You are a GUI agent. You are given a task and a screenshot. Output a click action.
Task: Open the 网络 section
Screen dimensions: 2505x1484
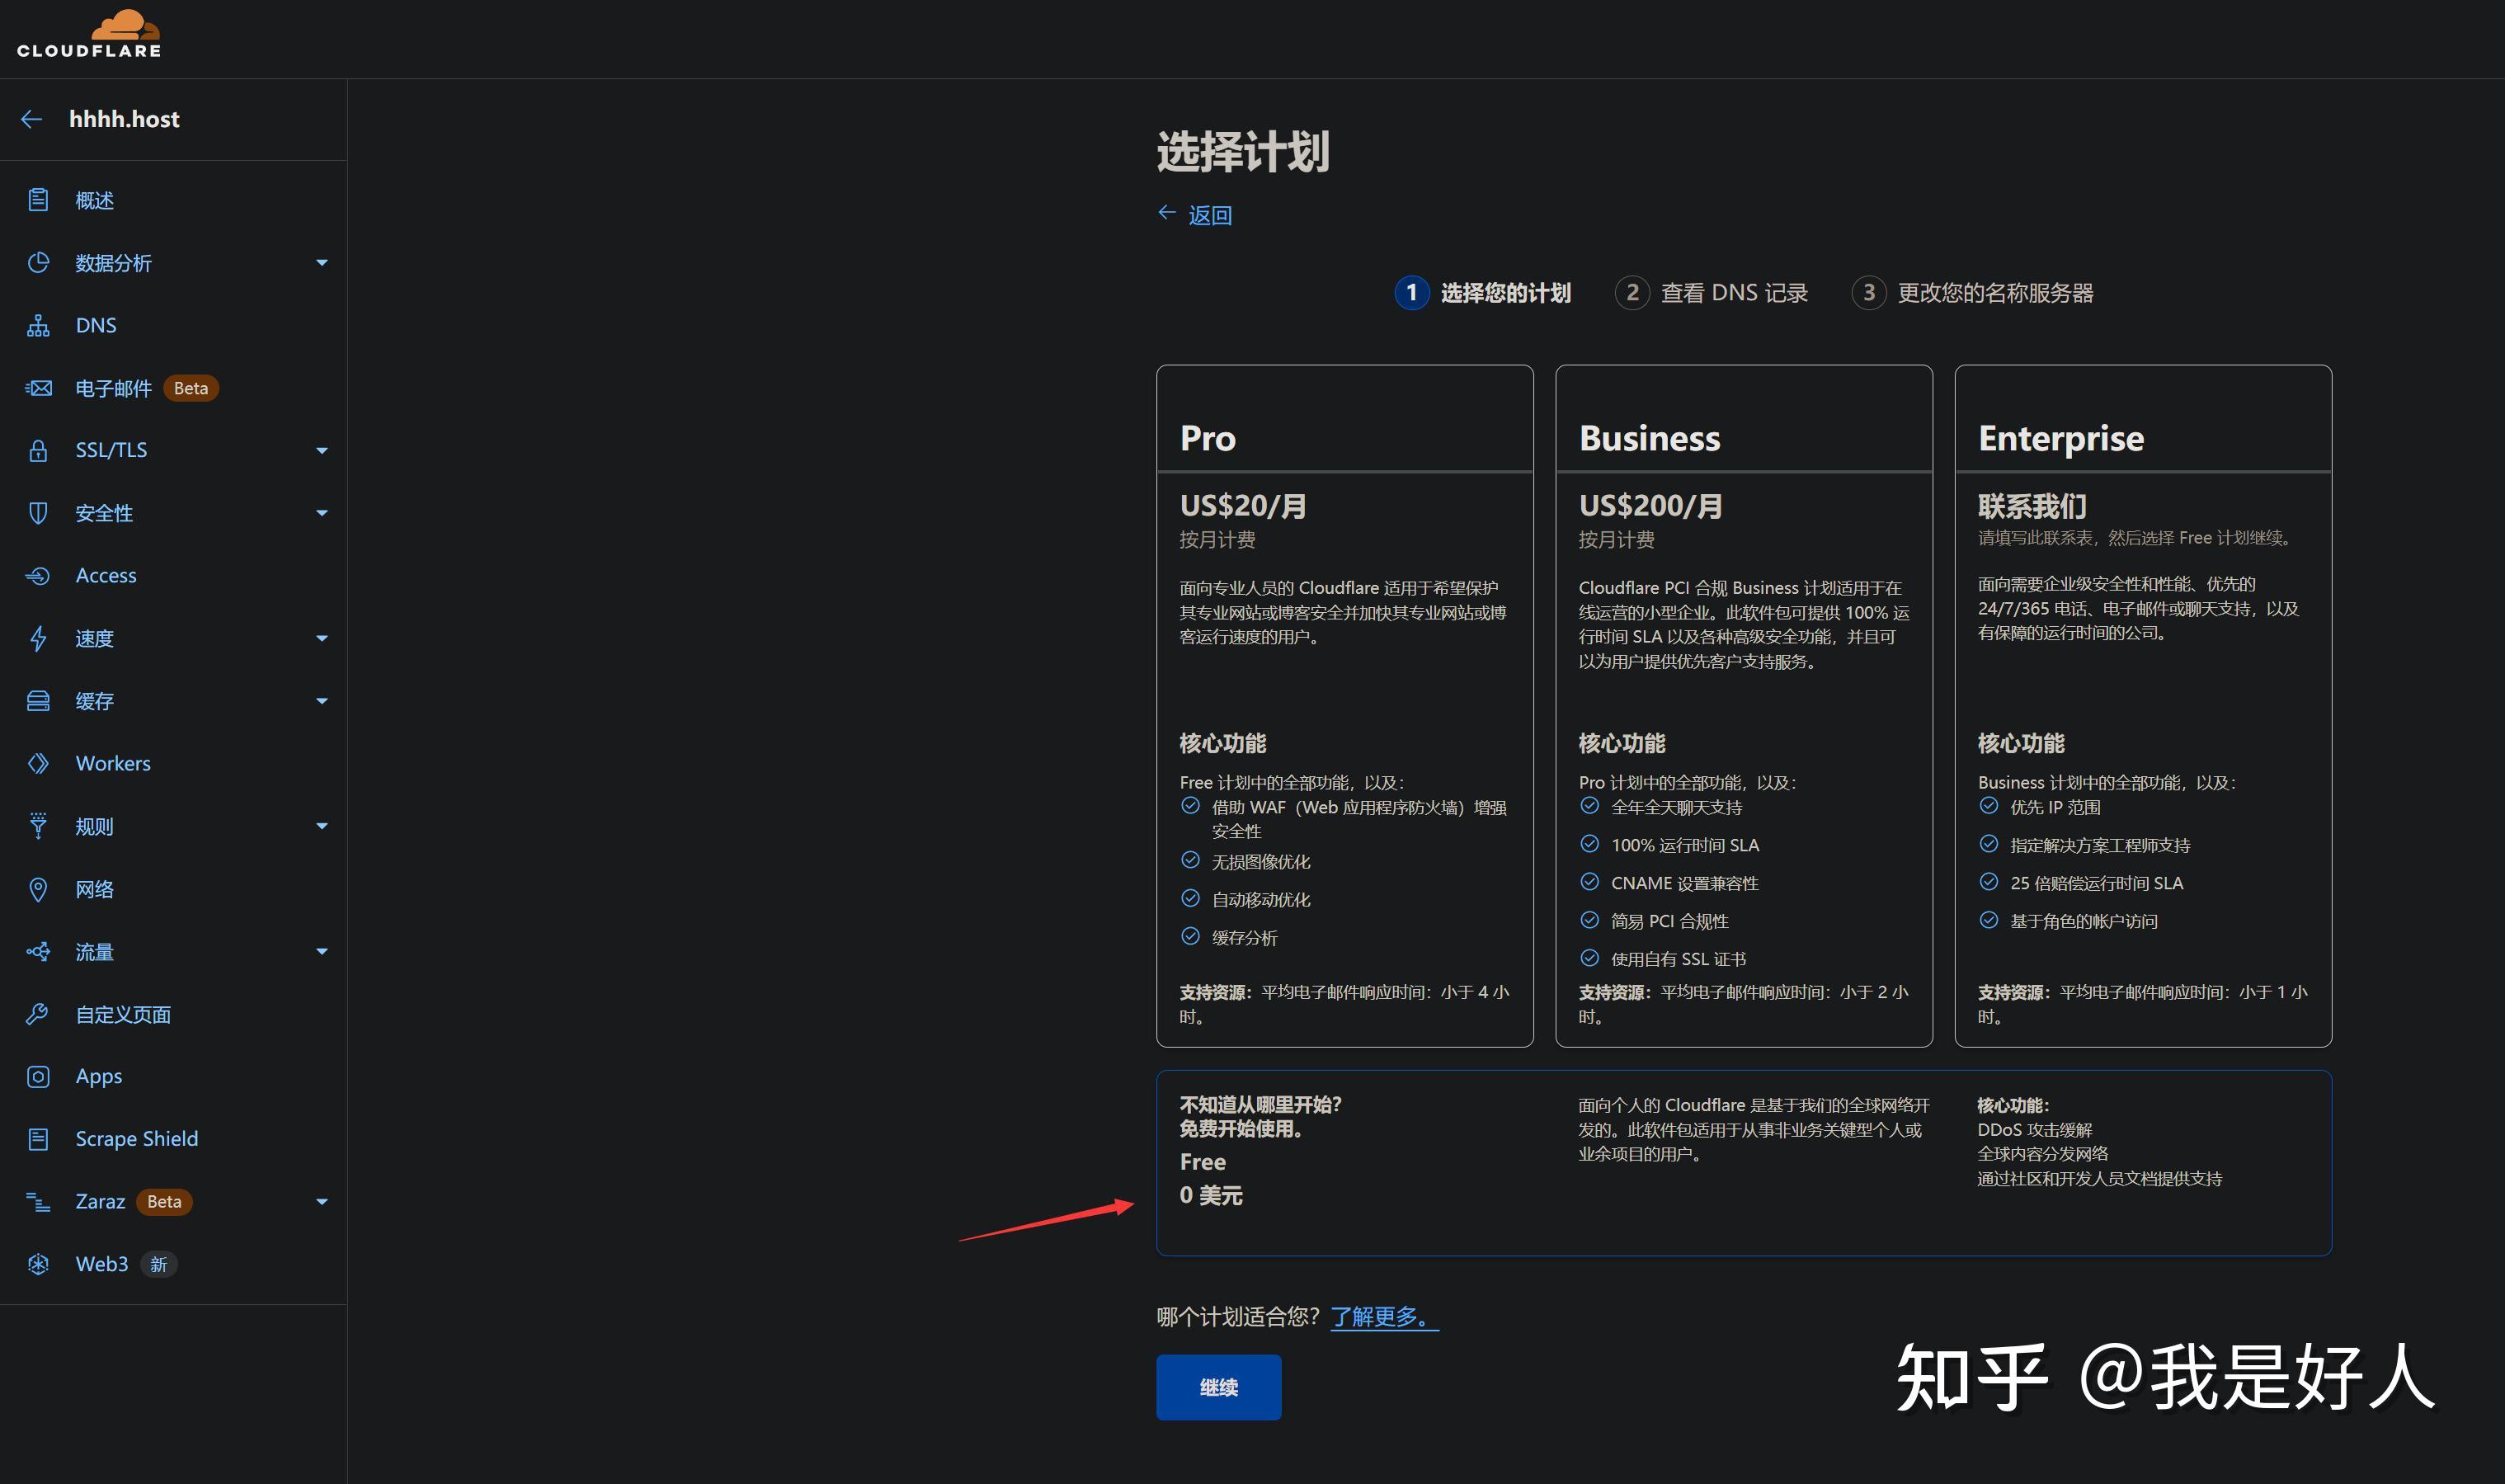(95, 889)
